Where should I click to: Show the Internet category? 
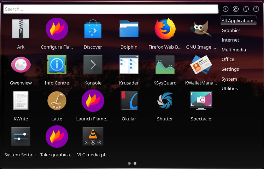point(230,40)
